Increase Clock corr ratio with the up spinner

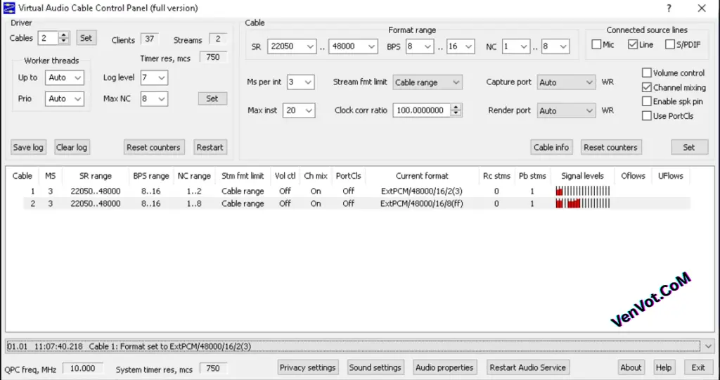click(456, 107)
